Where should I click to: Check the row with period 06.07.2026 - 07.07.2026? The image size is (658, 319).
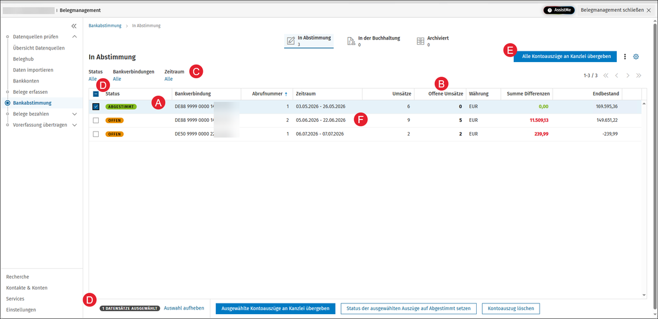[96, 134]
